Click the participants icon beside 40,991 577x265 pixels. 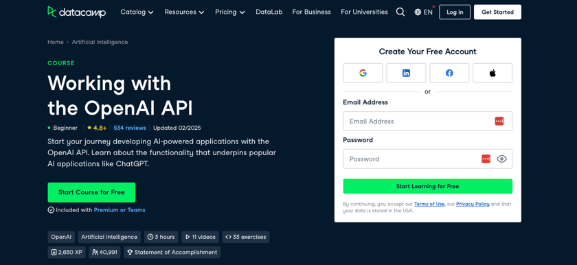click(x=95, y=253)
